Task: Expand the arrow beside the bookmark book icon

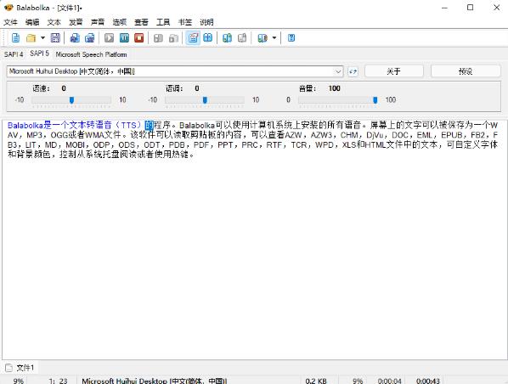Action: (x=274, y=38)
